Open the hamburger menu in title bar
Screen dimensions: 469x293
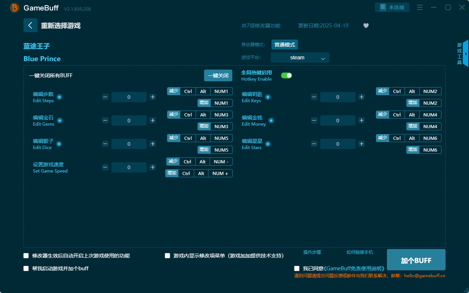pyautogui.click(x=420, y=7)
